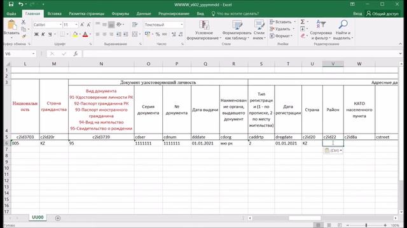Click the Cut scissors icon

click(24, 22)
